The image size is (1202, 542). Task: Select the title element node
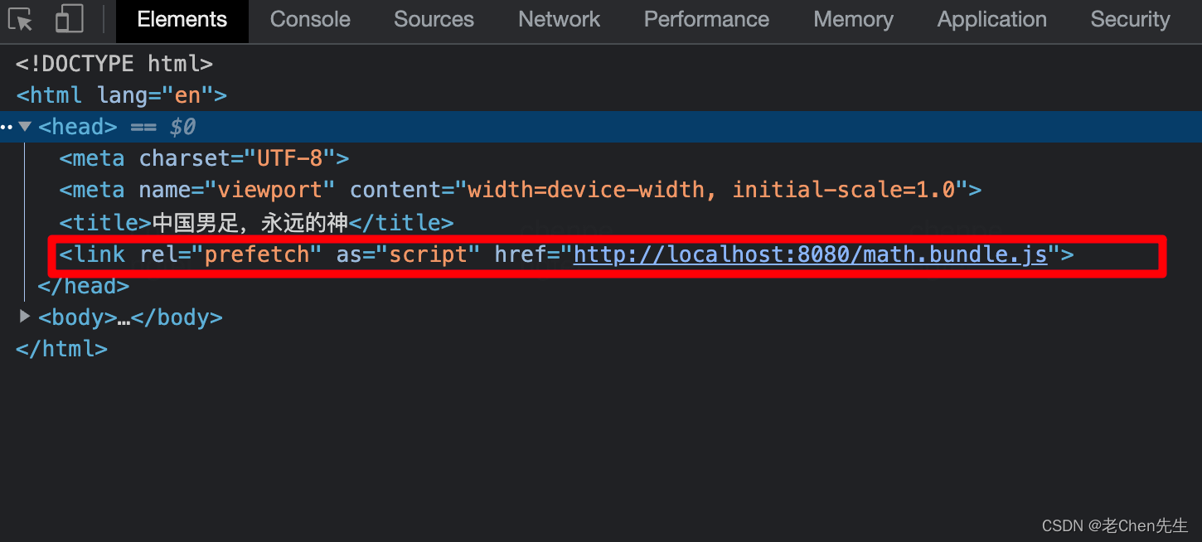point(256,222)
